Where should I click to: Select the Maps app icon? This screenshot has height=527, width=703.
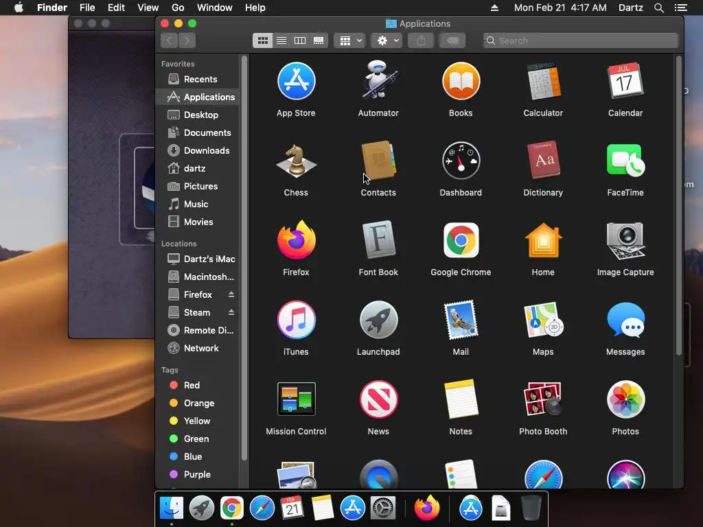tap(543, 320)
